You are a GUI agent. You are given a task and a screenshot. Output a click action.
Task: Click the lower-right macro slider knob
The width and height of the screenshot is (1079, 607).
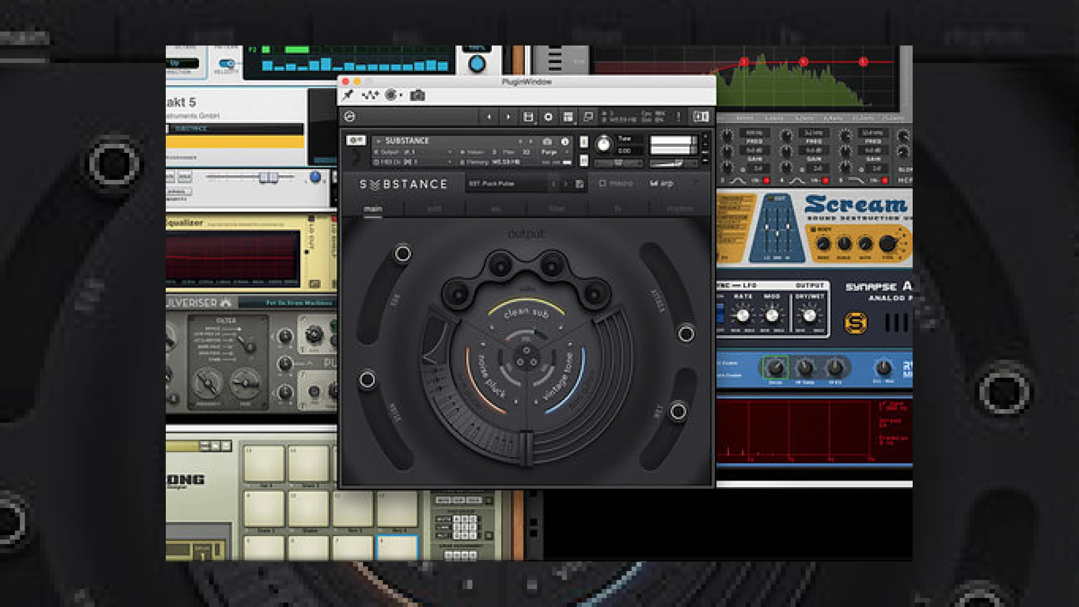[678, 411]
